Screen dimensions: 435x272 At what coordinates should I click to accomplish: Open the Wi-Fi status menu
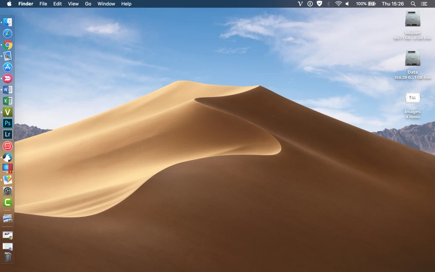tap(338, 4)
